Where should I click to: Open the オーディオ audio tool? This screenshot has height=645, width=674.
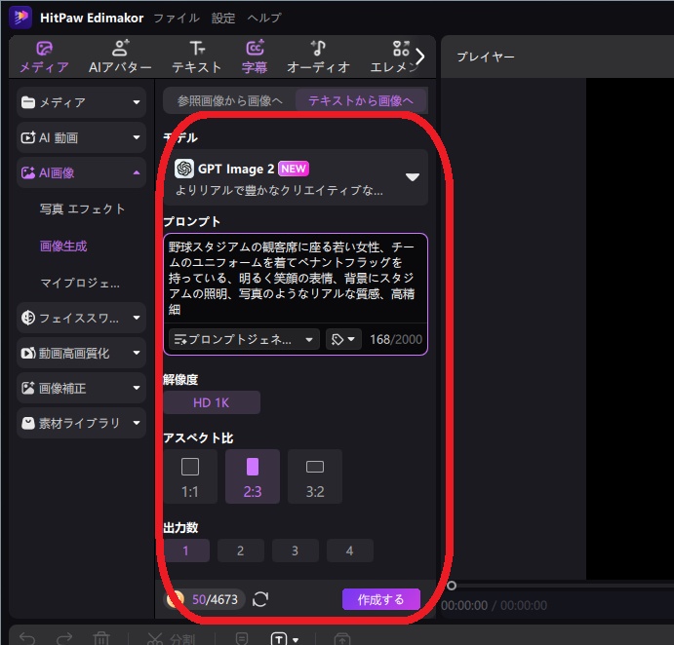[318, 57]
